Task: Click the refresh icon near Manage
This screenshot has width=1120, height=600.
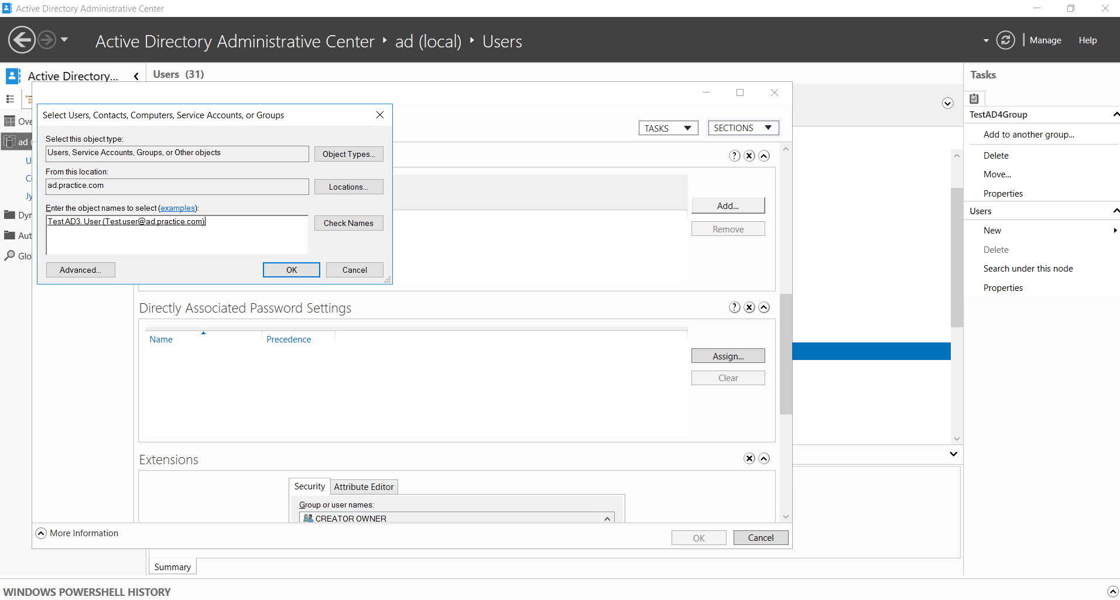Action: coord(1005,40)
